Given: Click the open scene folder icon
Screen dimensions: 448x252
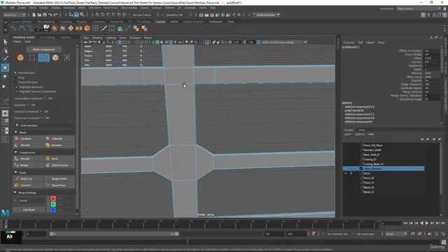Looking at the screenshot, I should tap(39, 15).
